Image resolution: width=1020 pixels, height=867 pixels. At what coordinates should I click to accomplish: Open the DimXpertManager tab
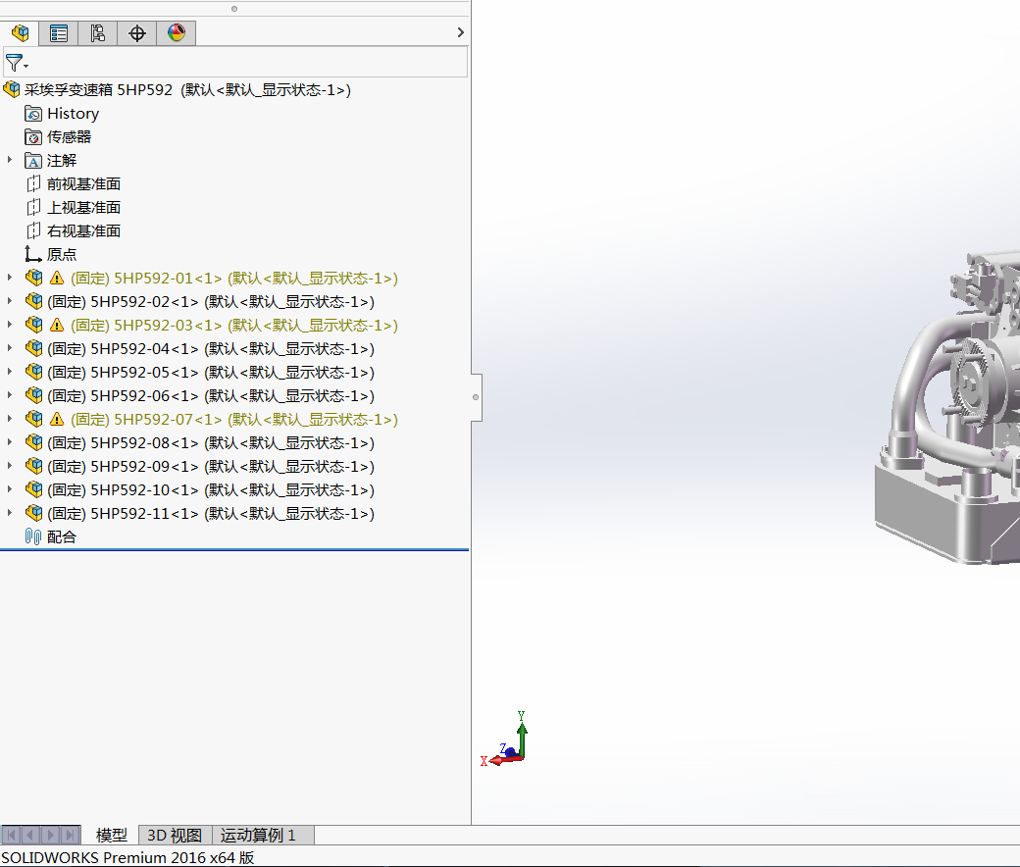click(136, 32)
